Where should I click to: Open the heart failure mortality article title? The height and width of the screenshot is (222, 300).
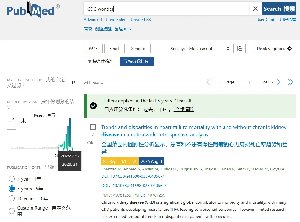194,131
